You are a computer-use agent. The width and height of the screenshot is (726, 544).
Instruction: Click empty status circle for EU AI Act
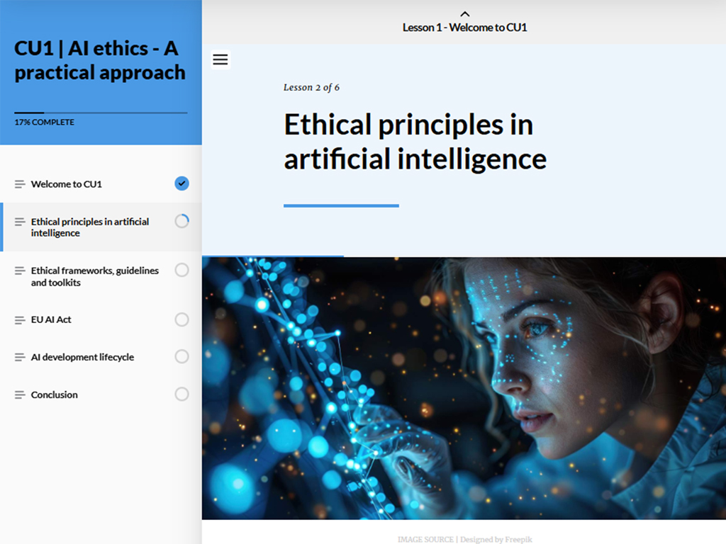tap(181, 319)
